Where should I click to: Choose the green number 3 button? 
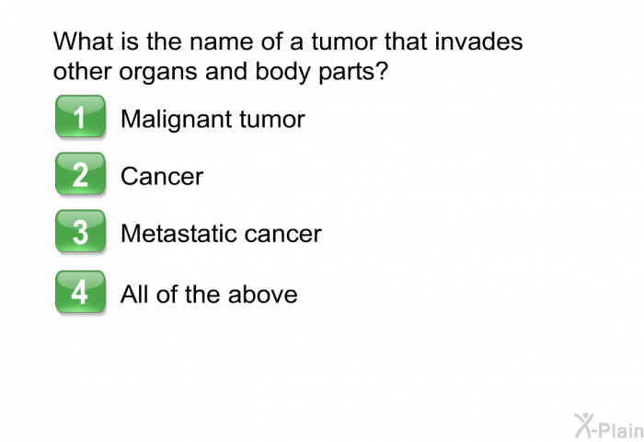pyautogui.click(x=81, y=231)
